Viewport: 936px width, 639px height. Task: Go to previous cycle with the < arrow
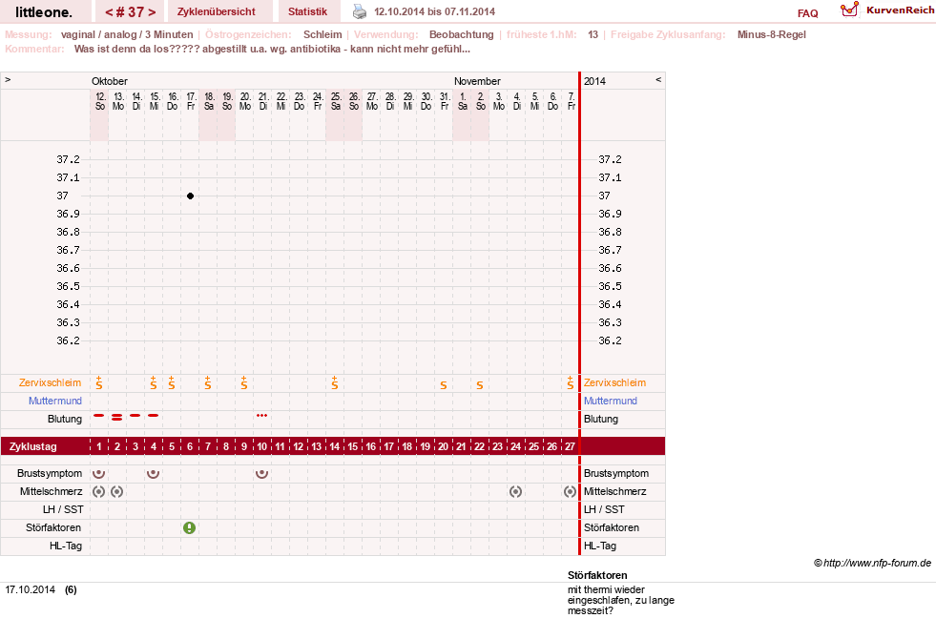point(109,12)
